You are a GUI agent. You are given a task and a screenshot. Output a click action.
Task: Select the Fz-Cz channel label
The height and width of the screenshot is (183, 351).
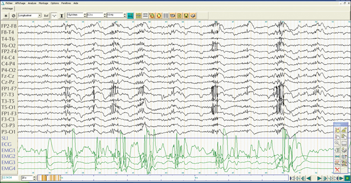[x=8, y=76]
